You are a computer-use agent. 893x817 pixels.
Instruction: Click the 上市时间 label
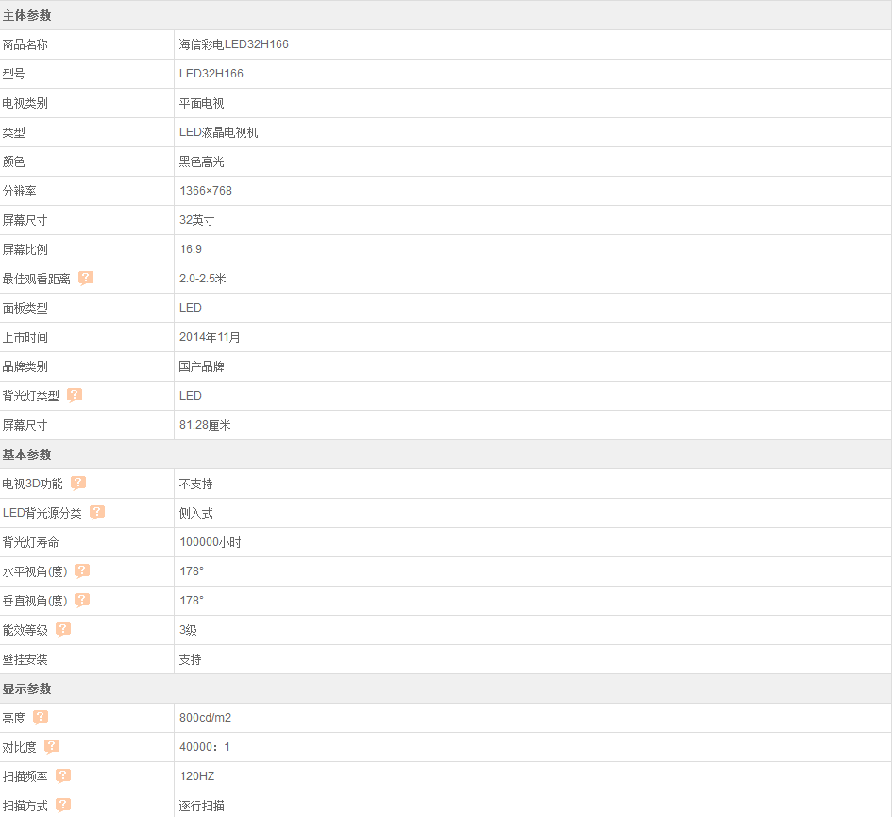[x=25, y=337]
